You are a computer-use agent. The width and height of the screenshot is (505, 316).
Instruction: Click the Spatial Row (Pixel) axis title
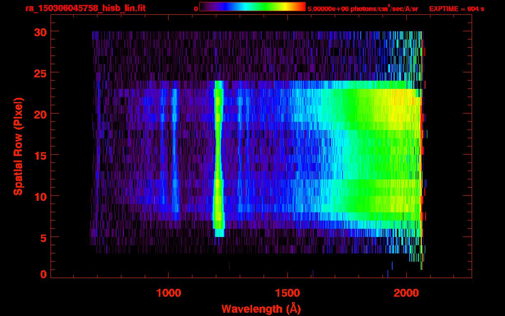click(18, 146)
